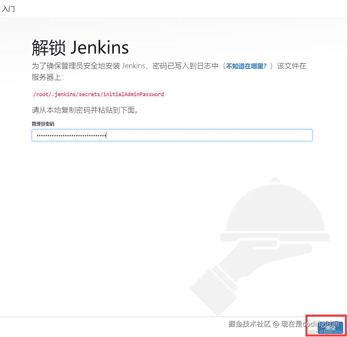The image size is (348, 337).
Task: Open the '不知道在哪里?' help link
Action: [x=246, y=66]
